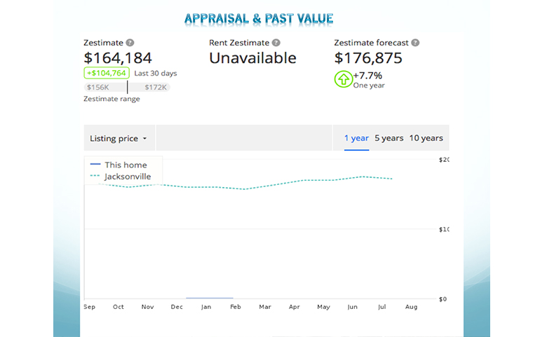The image size is (540, 337).
Task: Open the Rent Zestimate help icon
Action: coord(276,43)
